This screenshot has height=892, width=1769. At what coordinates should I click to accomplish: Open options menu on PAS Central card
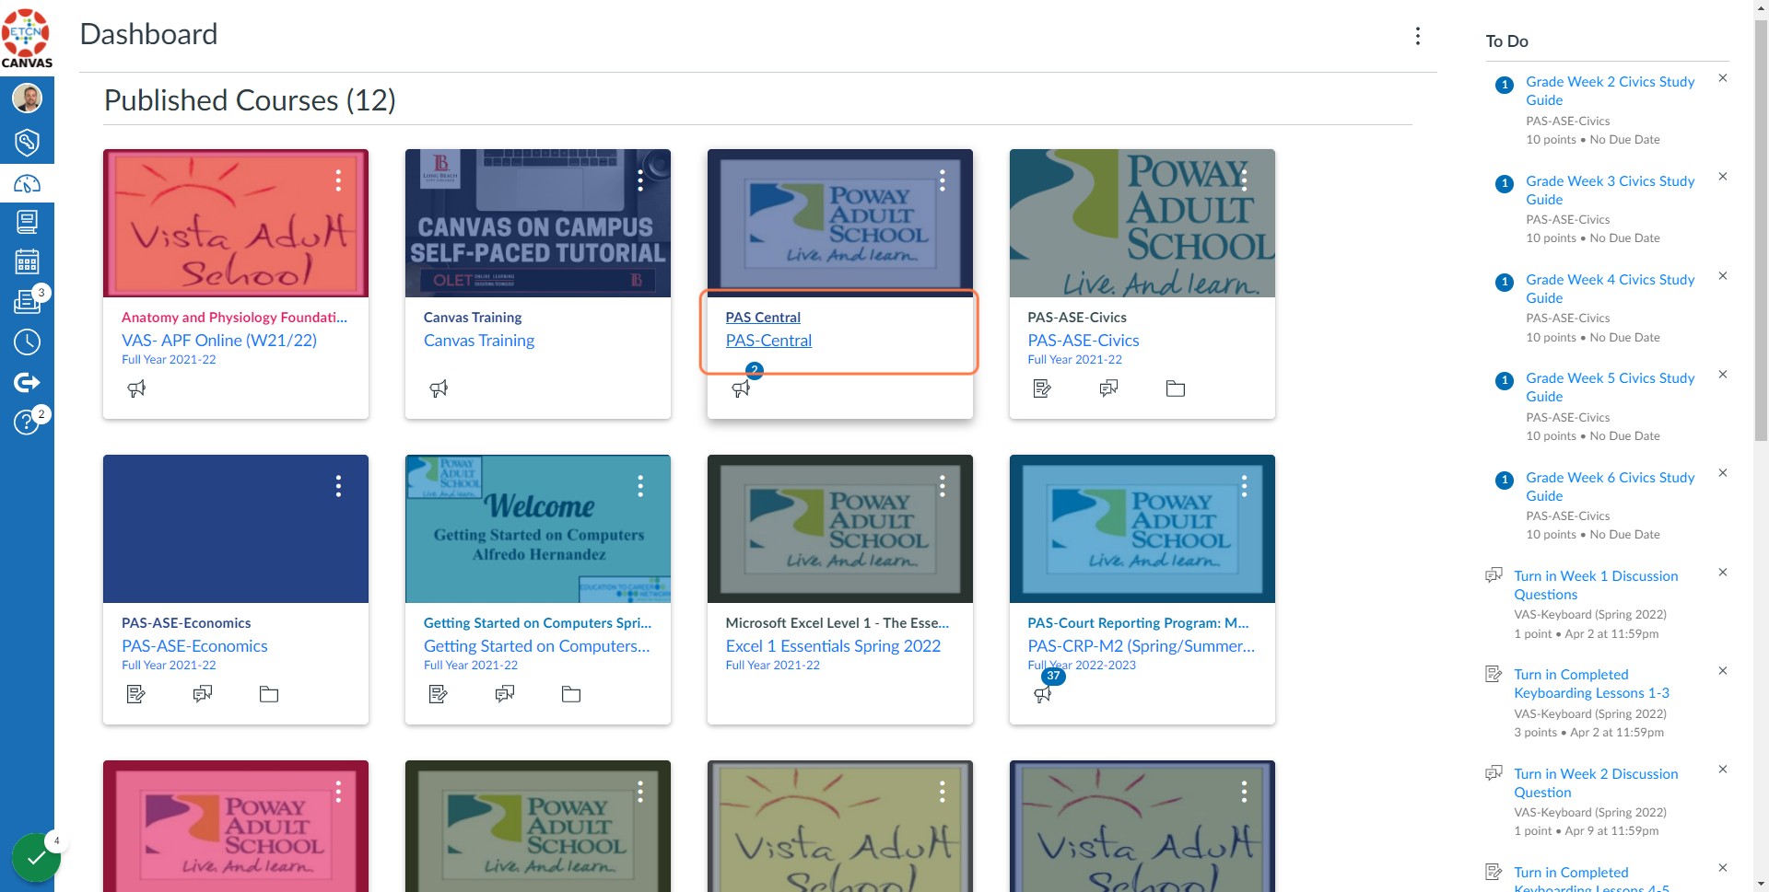pyautogui.click(x=943, y=180)
